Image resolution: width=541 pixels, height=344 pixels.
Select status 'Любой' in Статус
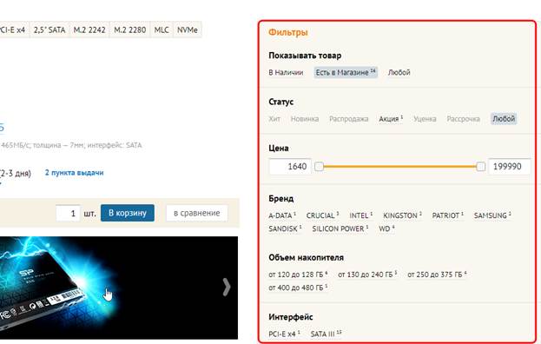[x=504, y=119]
